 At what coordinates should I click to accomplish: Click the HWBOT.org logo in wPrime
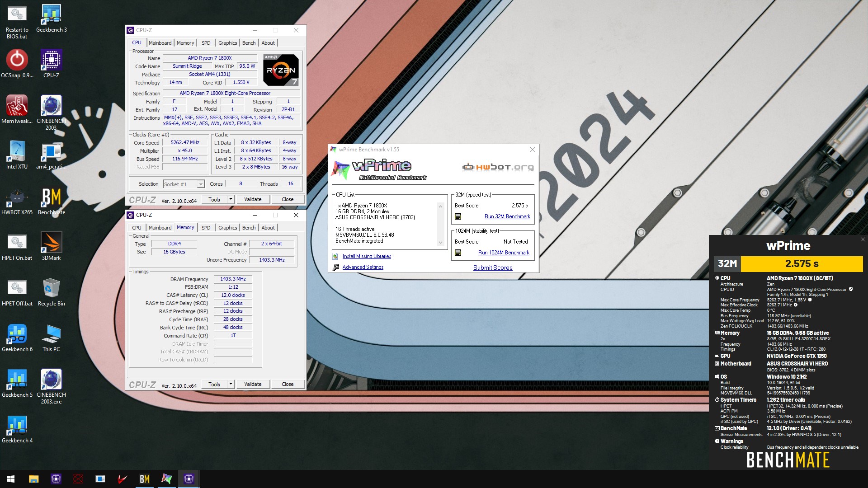point(498,167)
